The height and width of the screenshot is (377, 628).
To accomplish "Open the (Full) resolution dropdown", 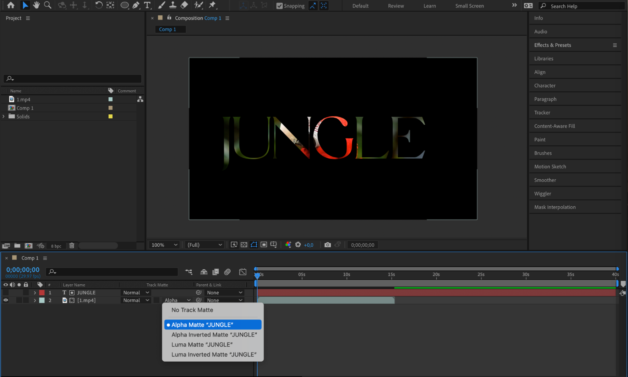I will [205, 245].
